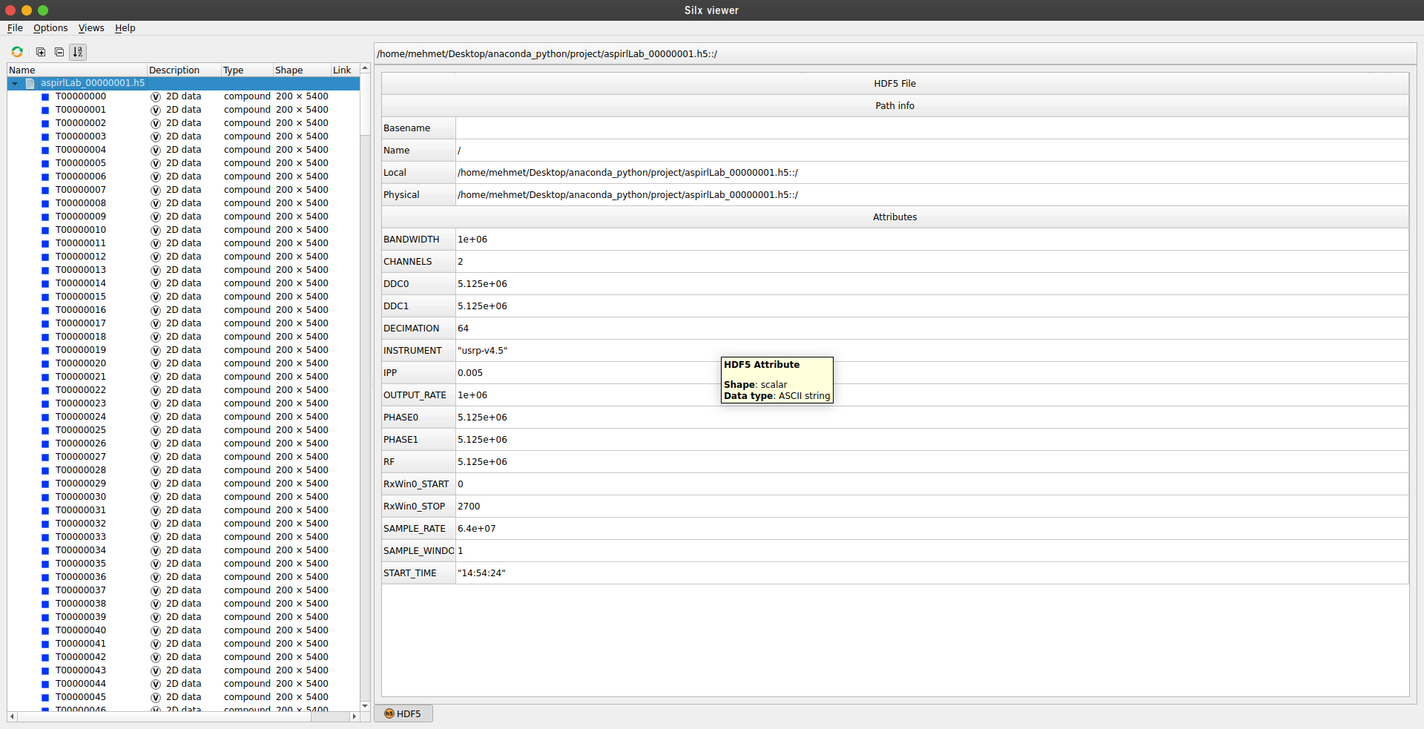Open the File menu
1424x729 pixels.
click(15, 28)
